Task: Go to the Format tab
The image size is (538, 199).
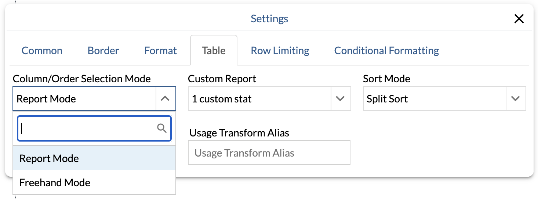Action: 160,50
